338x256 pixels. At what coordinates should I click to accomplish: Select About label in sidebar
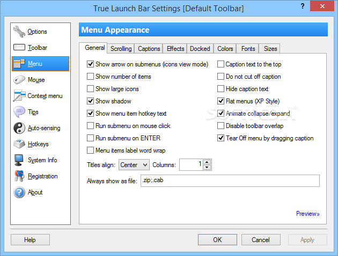(35, 192)
